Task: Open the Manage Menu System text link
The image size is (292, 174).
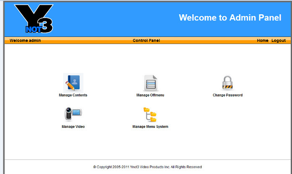Action: (150, 127)
